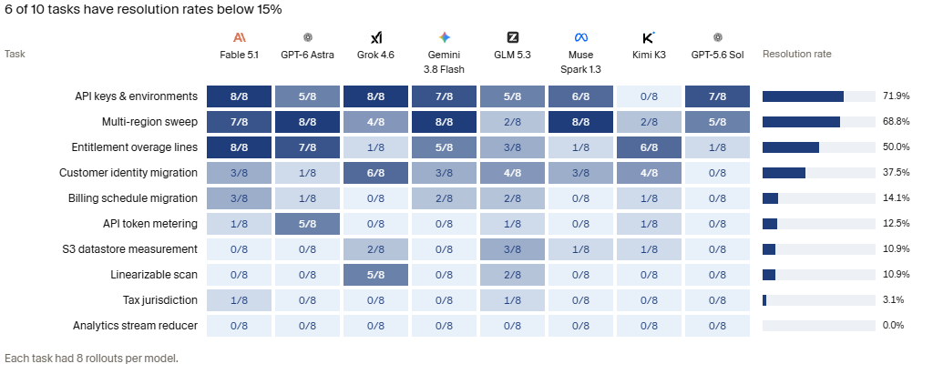Click Kimi K3 cell for API keys & environments

649,96
